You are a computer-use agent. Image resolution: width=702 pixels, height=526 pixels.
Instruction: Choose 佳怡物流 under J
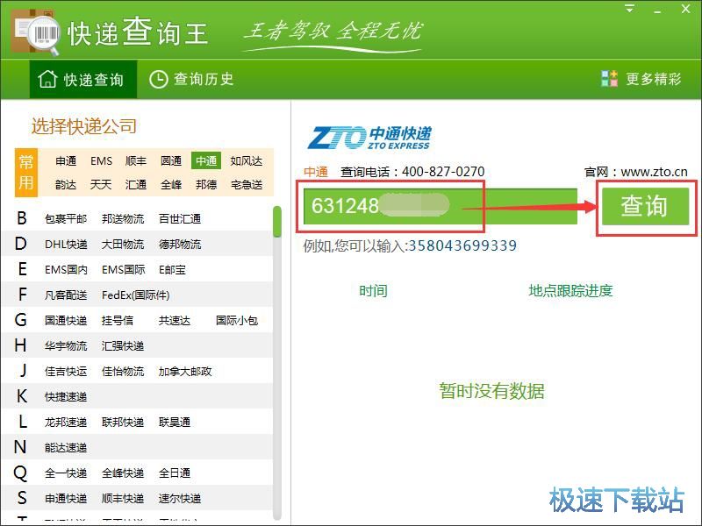(123, 372)
